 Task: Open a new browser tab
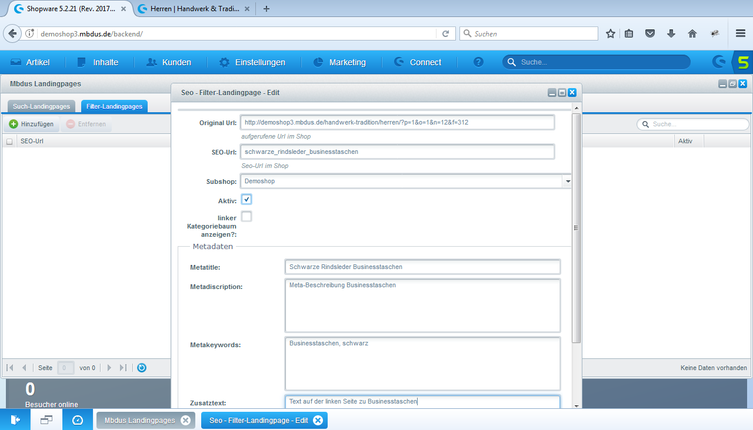coord(266,9)
